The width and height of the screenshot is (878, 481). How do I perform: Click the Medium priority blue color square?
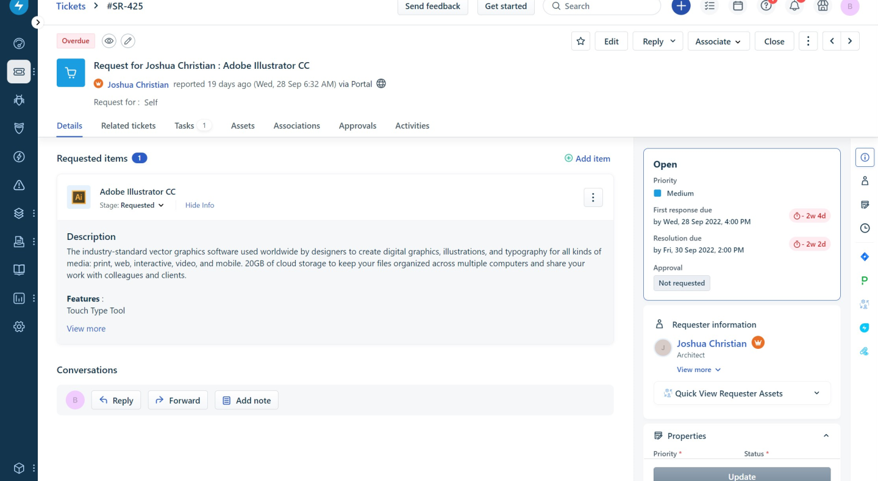[657, 193]
